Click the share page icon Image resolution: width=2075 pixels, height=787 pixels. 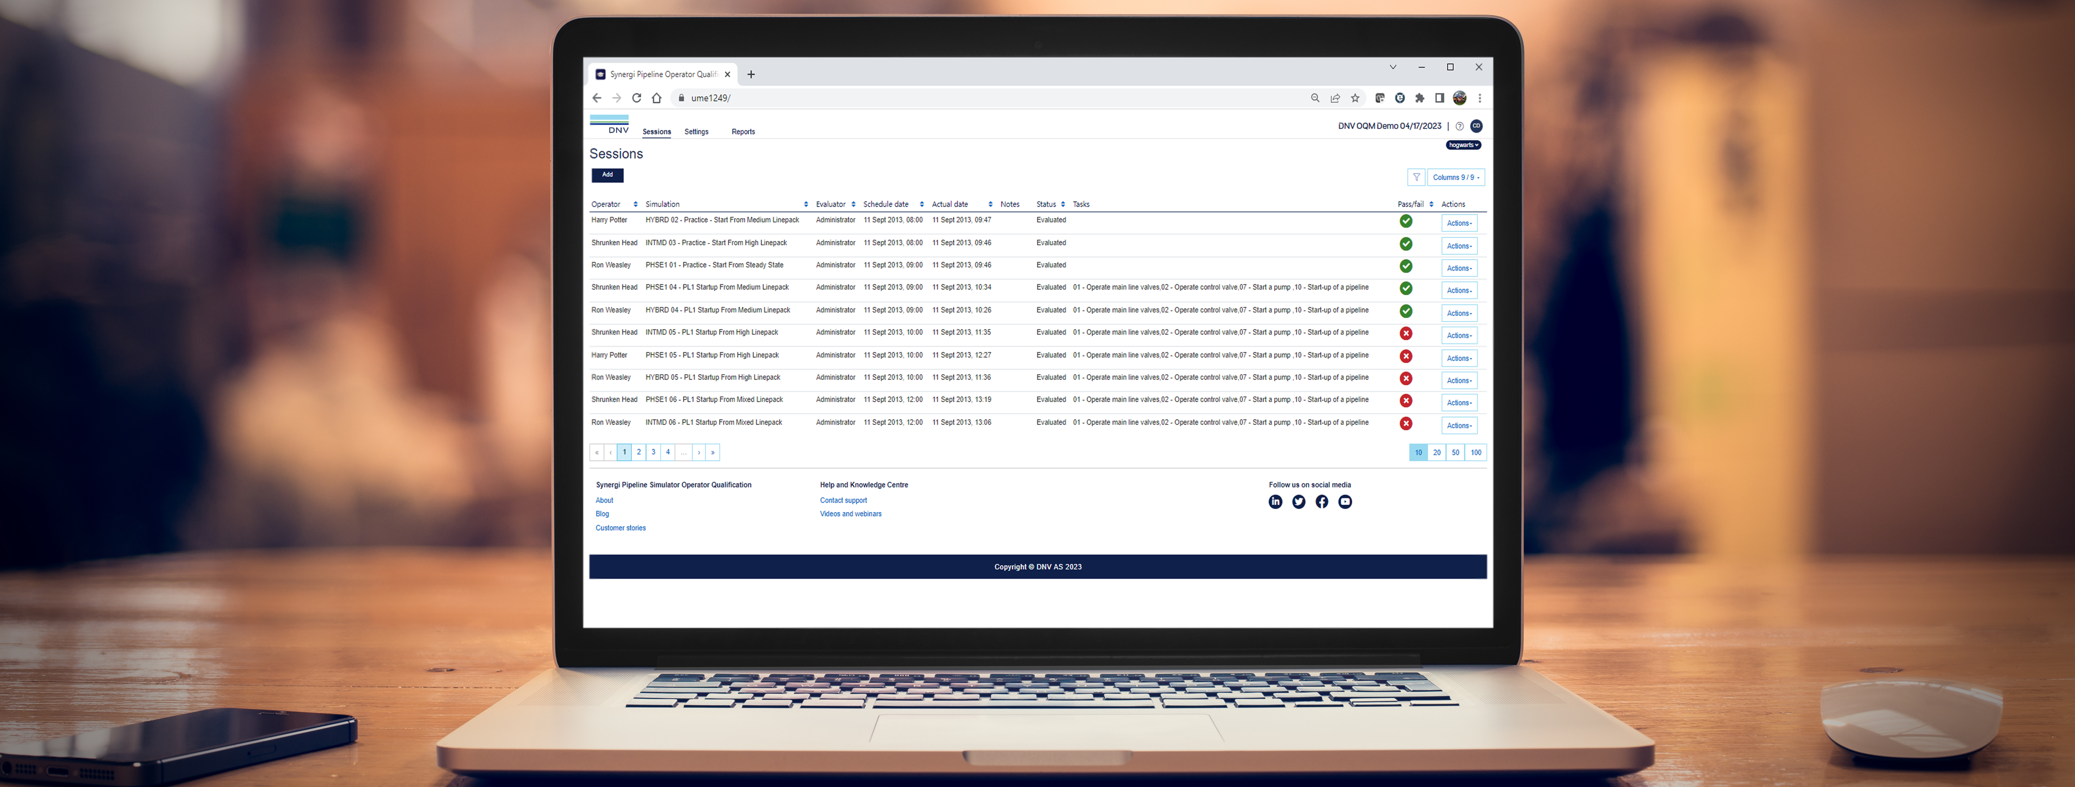1335,98
